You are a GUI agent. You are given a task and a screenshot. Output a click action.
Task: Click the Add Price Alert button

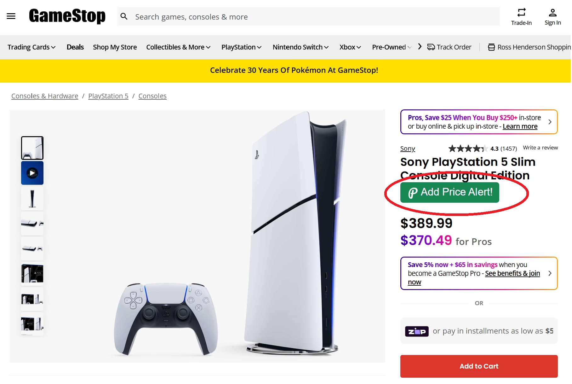(x=449, y=192)
